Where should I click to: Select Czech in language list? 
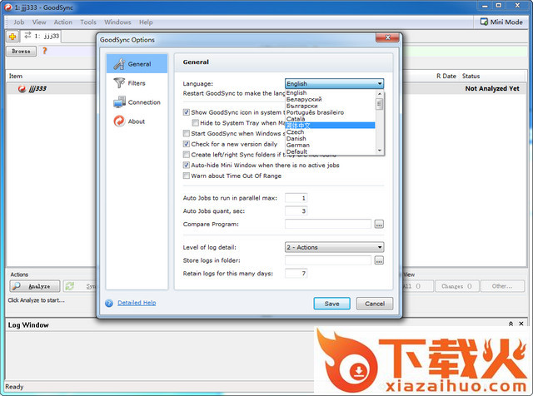pos(330,132)
